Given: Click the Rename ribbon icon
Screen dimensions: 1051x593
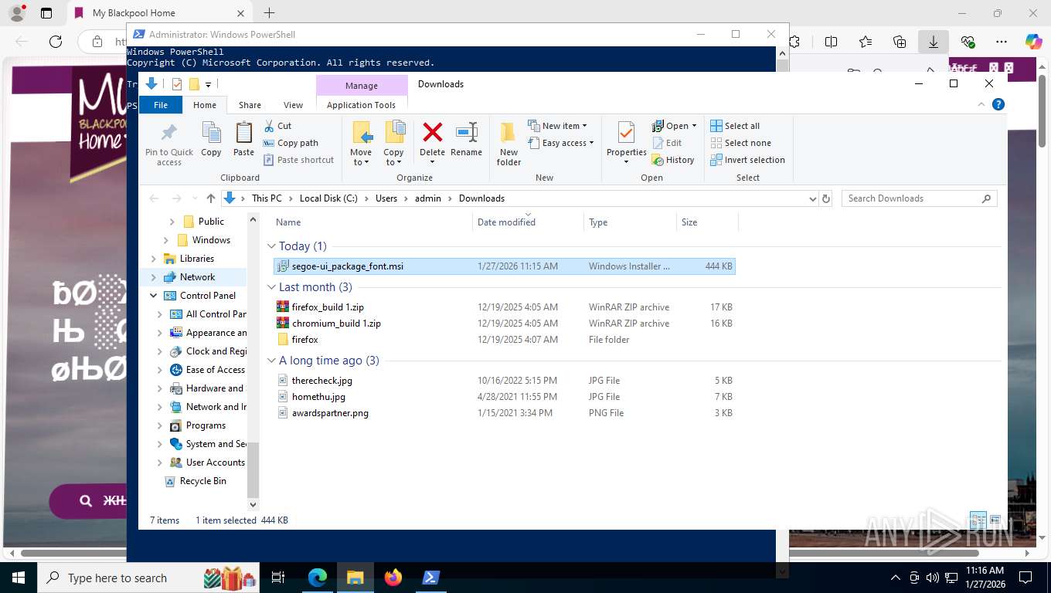Looking at the screenshot, I should pyautogui.click(x=466, y=140).
